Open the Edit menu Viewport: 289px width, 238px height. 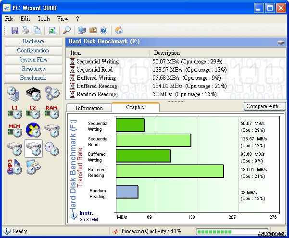(25, 19)
